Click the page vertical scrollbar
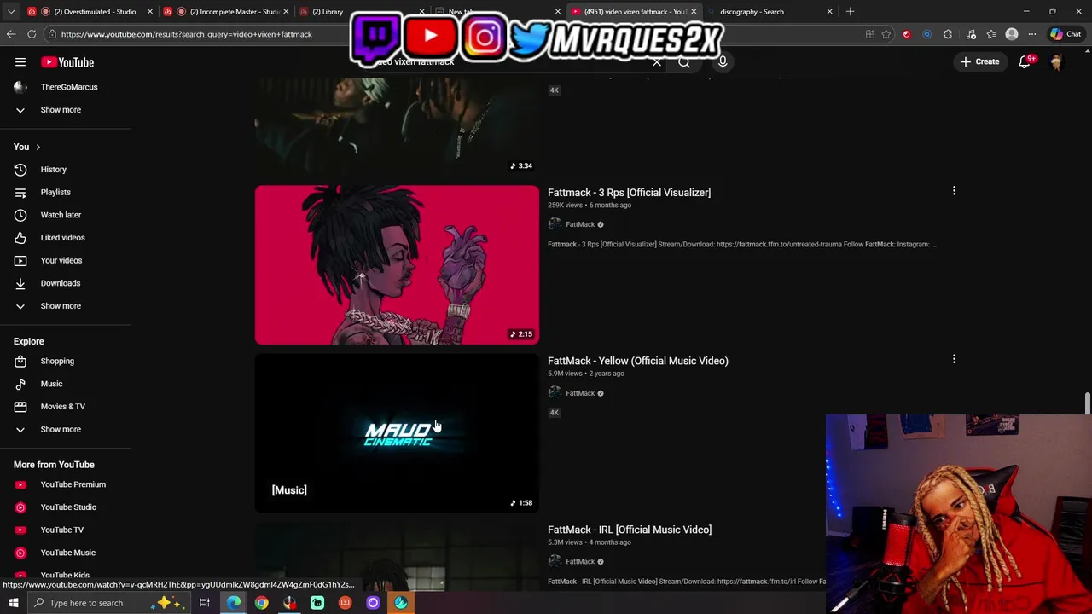The image size is (1092, 614). click(x=1087, y=403)
